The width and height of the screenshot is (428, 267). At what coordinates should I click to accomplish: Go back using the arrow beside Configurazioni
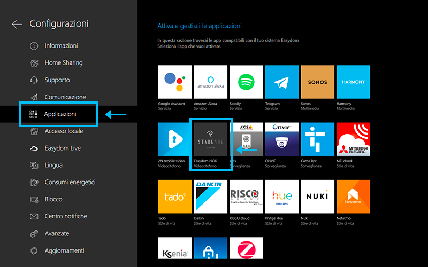(x=17, y=24)
